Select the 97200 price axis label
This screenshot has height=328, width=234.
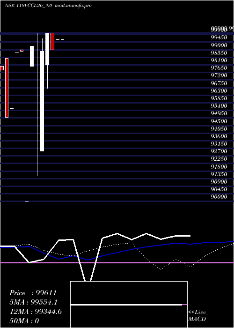click(x=219, y=75)
